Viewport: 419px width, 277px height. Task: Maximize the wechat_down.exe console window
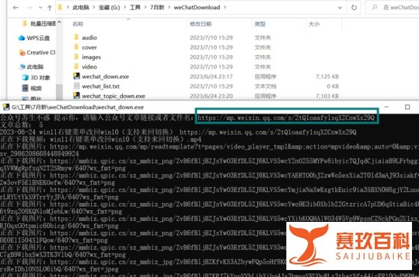click(407, 107)
